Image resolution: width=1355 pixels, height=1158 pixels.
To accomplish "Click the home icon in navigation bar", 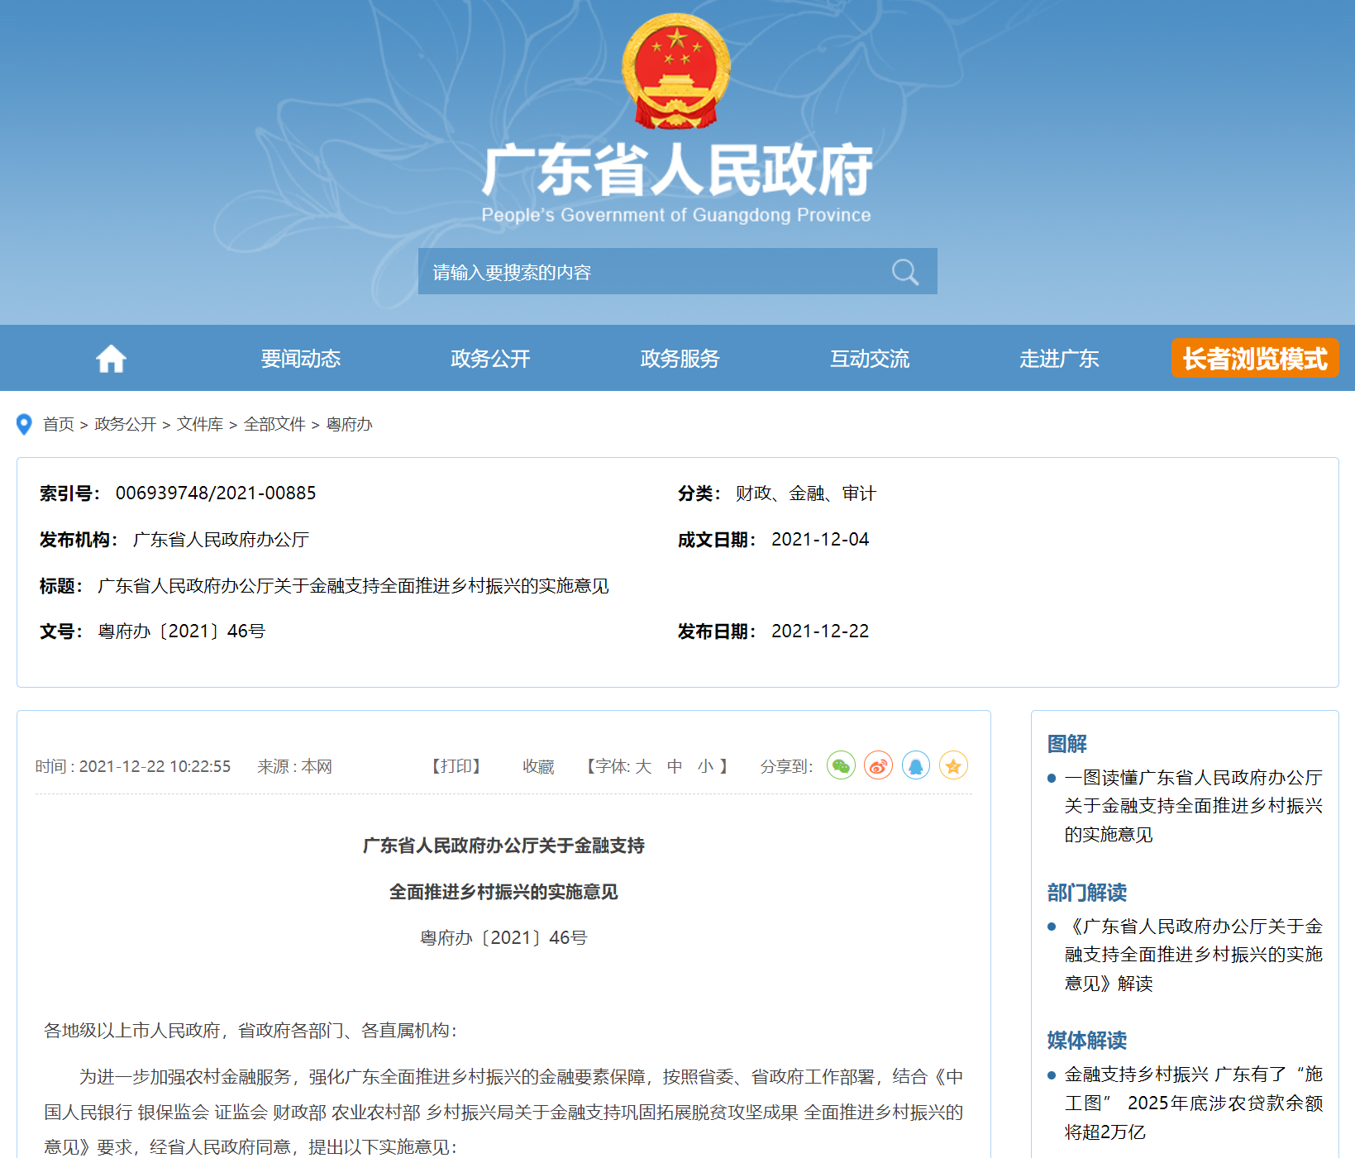I will coord(111,359).
